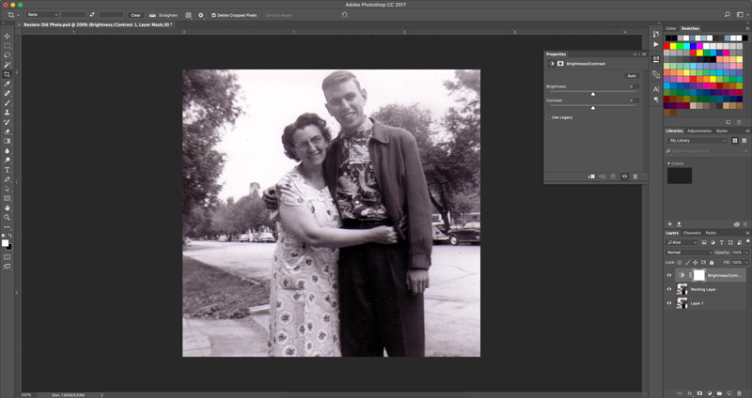The image size is (752, 398).
Task: Open the Layers panel menu
Action: tap(747, 233)
